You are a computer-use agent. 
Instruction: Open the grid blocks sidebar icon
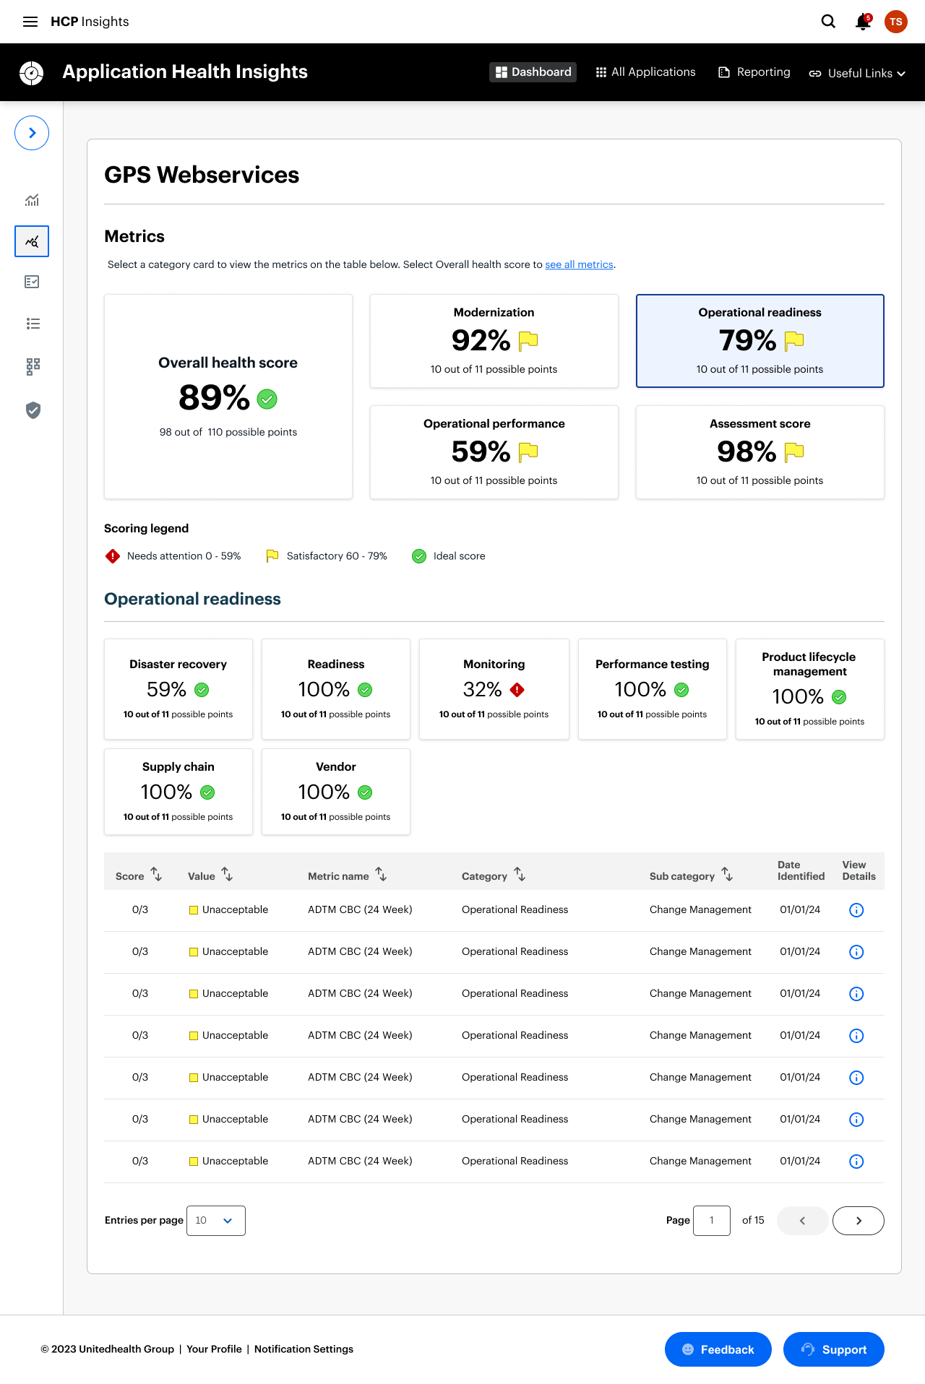coord(33,366)
